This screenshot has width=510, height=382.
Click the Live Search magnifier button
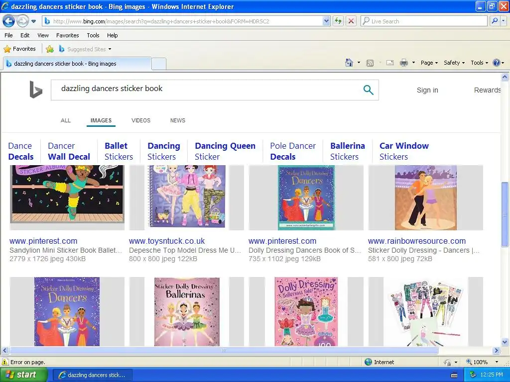(x=495, y=21)
